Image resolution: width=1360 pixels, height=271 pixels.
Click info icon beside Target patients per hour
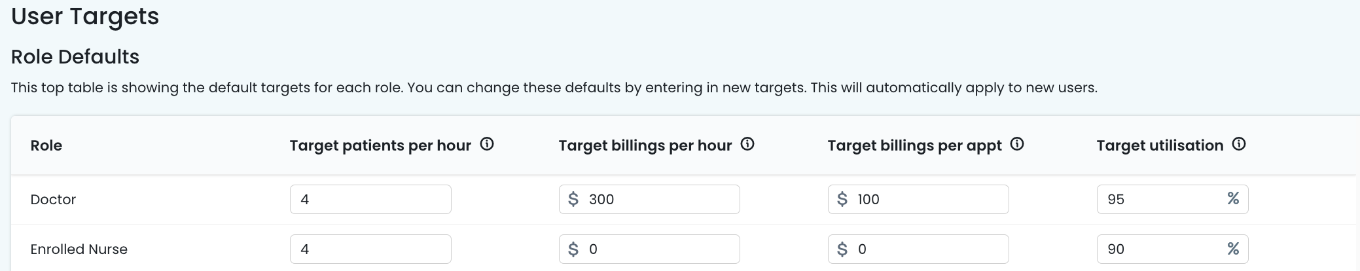point(487,145)
